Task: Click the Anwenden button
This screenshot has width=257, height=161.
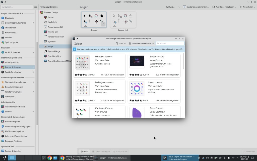Action: coord(249,151)
